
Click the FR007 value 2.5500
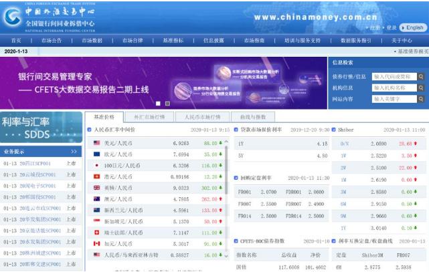268,204
